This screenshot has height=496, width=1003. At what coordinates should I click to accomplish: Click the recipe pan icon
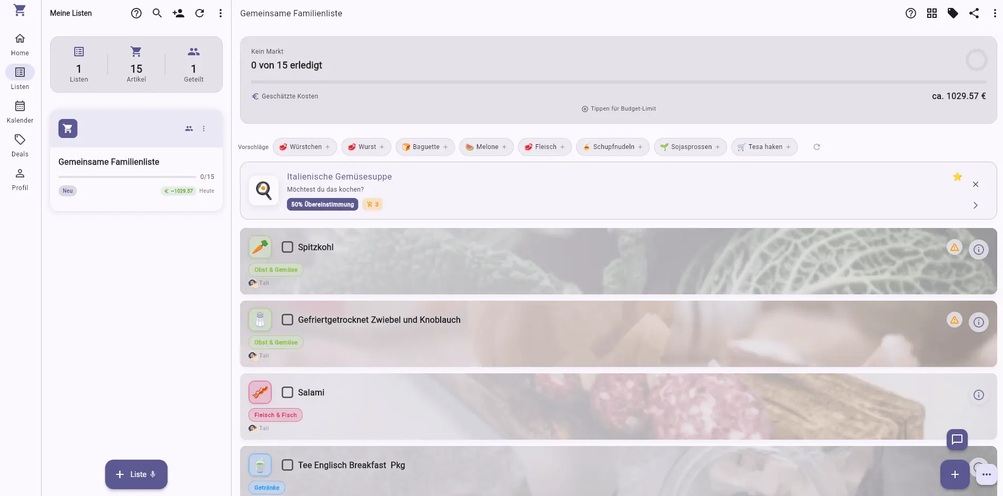click(x=264, y=190)
